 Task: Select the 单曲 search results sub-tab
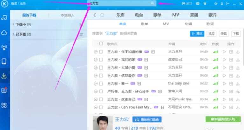(122, 24)
